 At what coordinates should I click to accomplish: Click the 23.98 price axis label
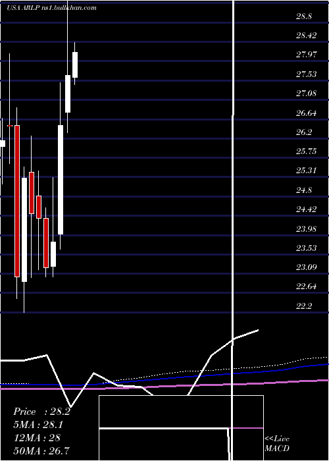click(x=307, y=229)
